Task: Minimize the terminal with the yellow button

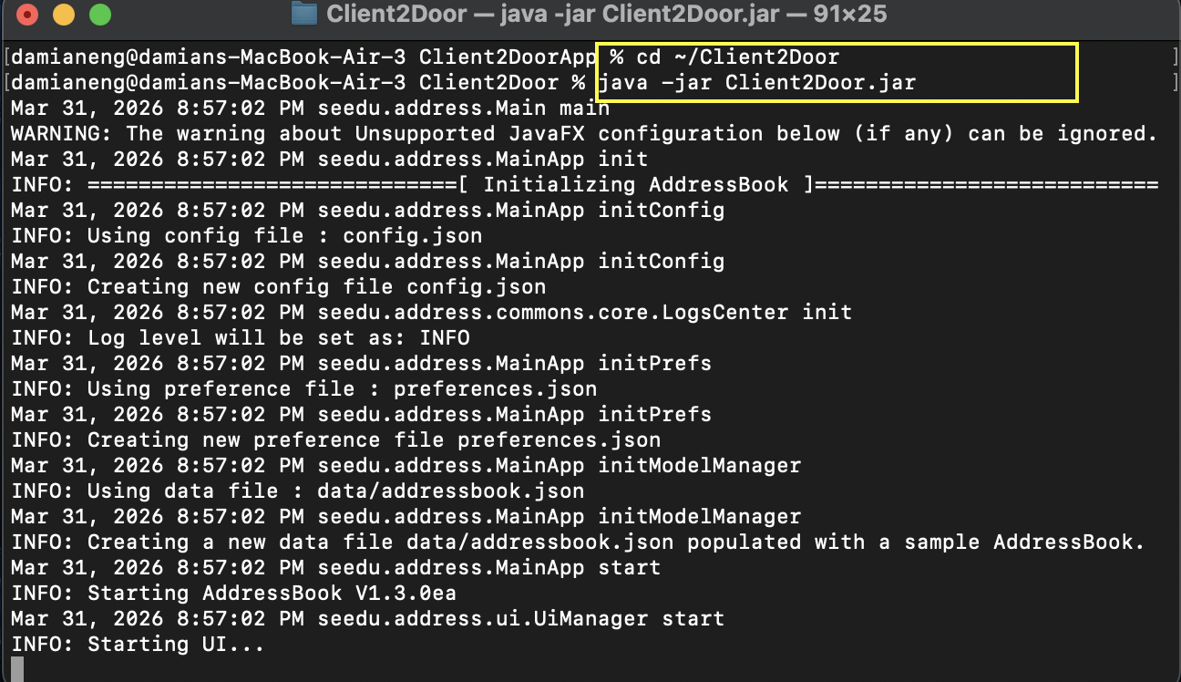Action: point(64,15)
